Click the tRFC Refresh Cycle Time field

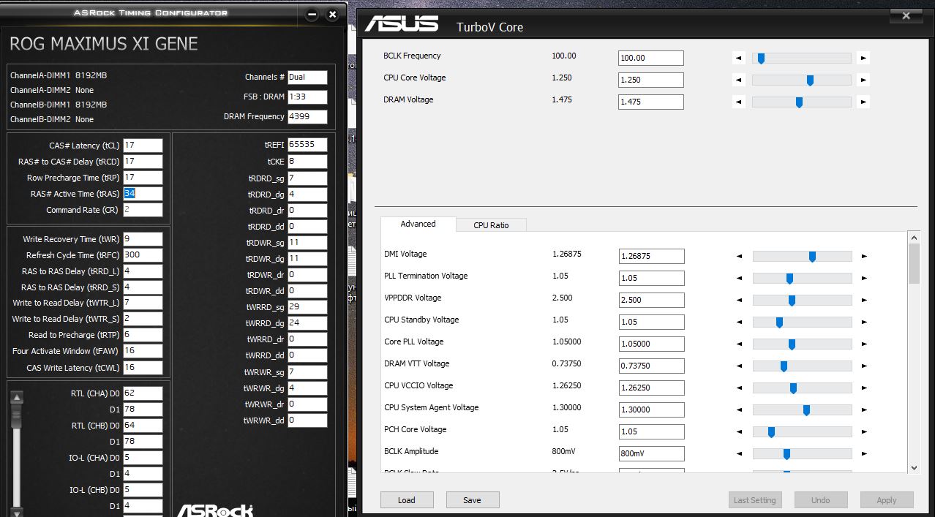point(143,255)
